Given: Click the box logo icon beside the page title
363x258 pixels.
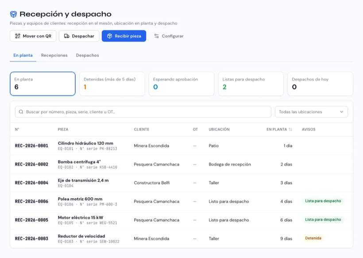Looking at the screenshot, I should click(x=13, y=14).
